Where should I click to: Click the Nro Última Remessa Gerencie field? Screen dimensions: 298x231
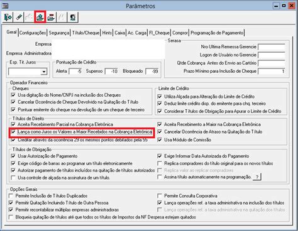[272, 47]
